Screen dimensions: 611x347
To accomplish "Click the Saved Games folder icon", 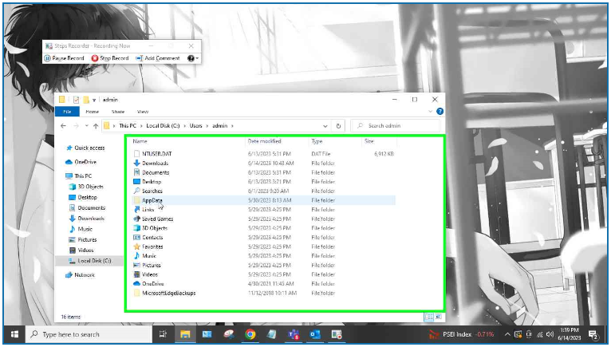I will (x=136, y=219).
